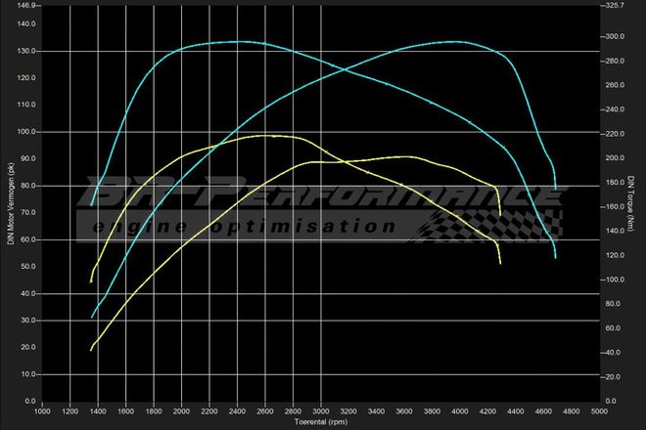646x430 pixels.
Task: Click the 3000 rpm tick label
Action: (x=322, y=411)
